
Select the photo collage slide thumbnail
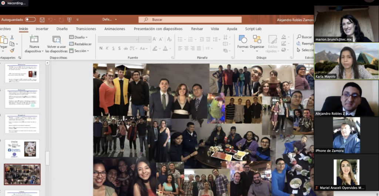pyautogui.click(x=22, y=174)
